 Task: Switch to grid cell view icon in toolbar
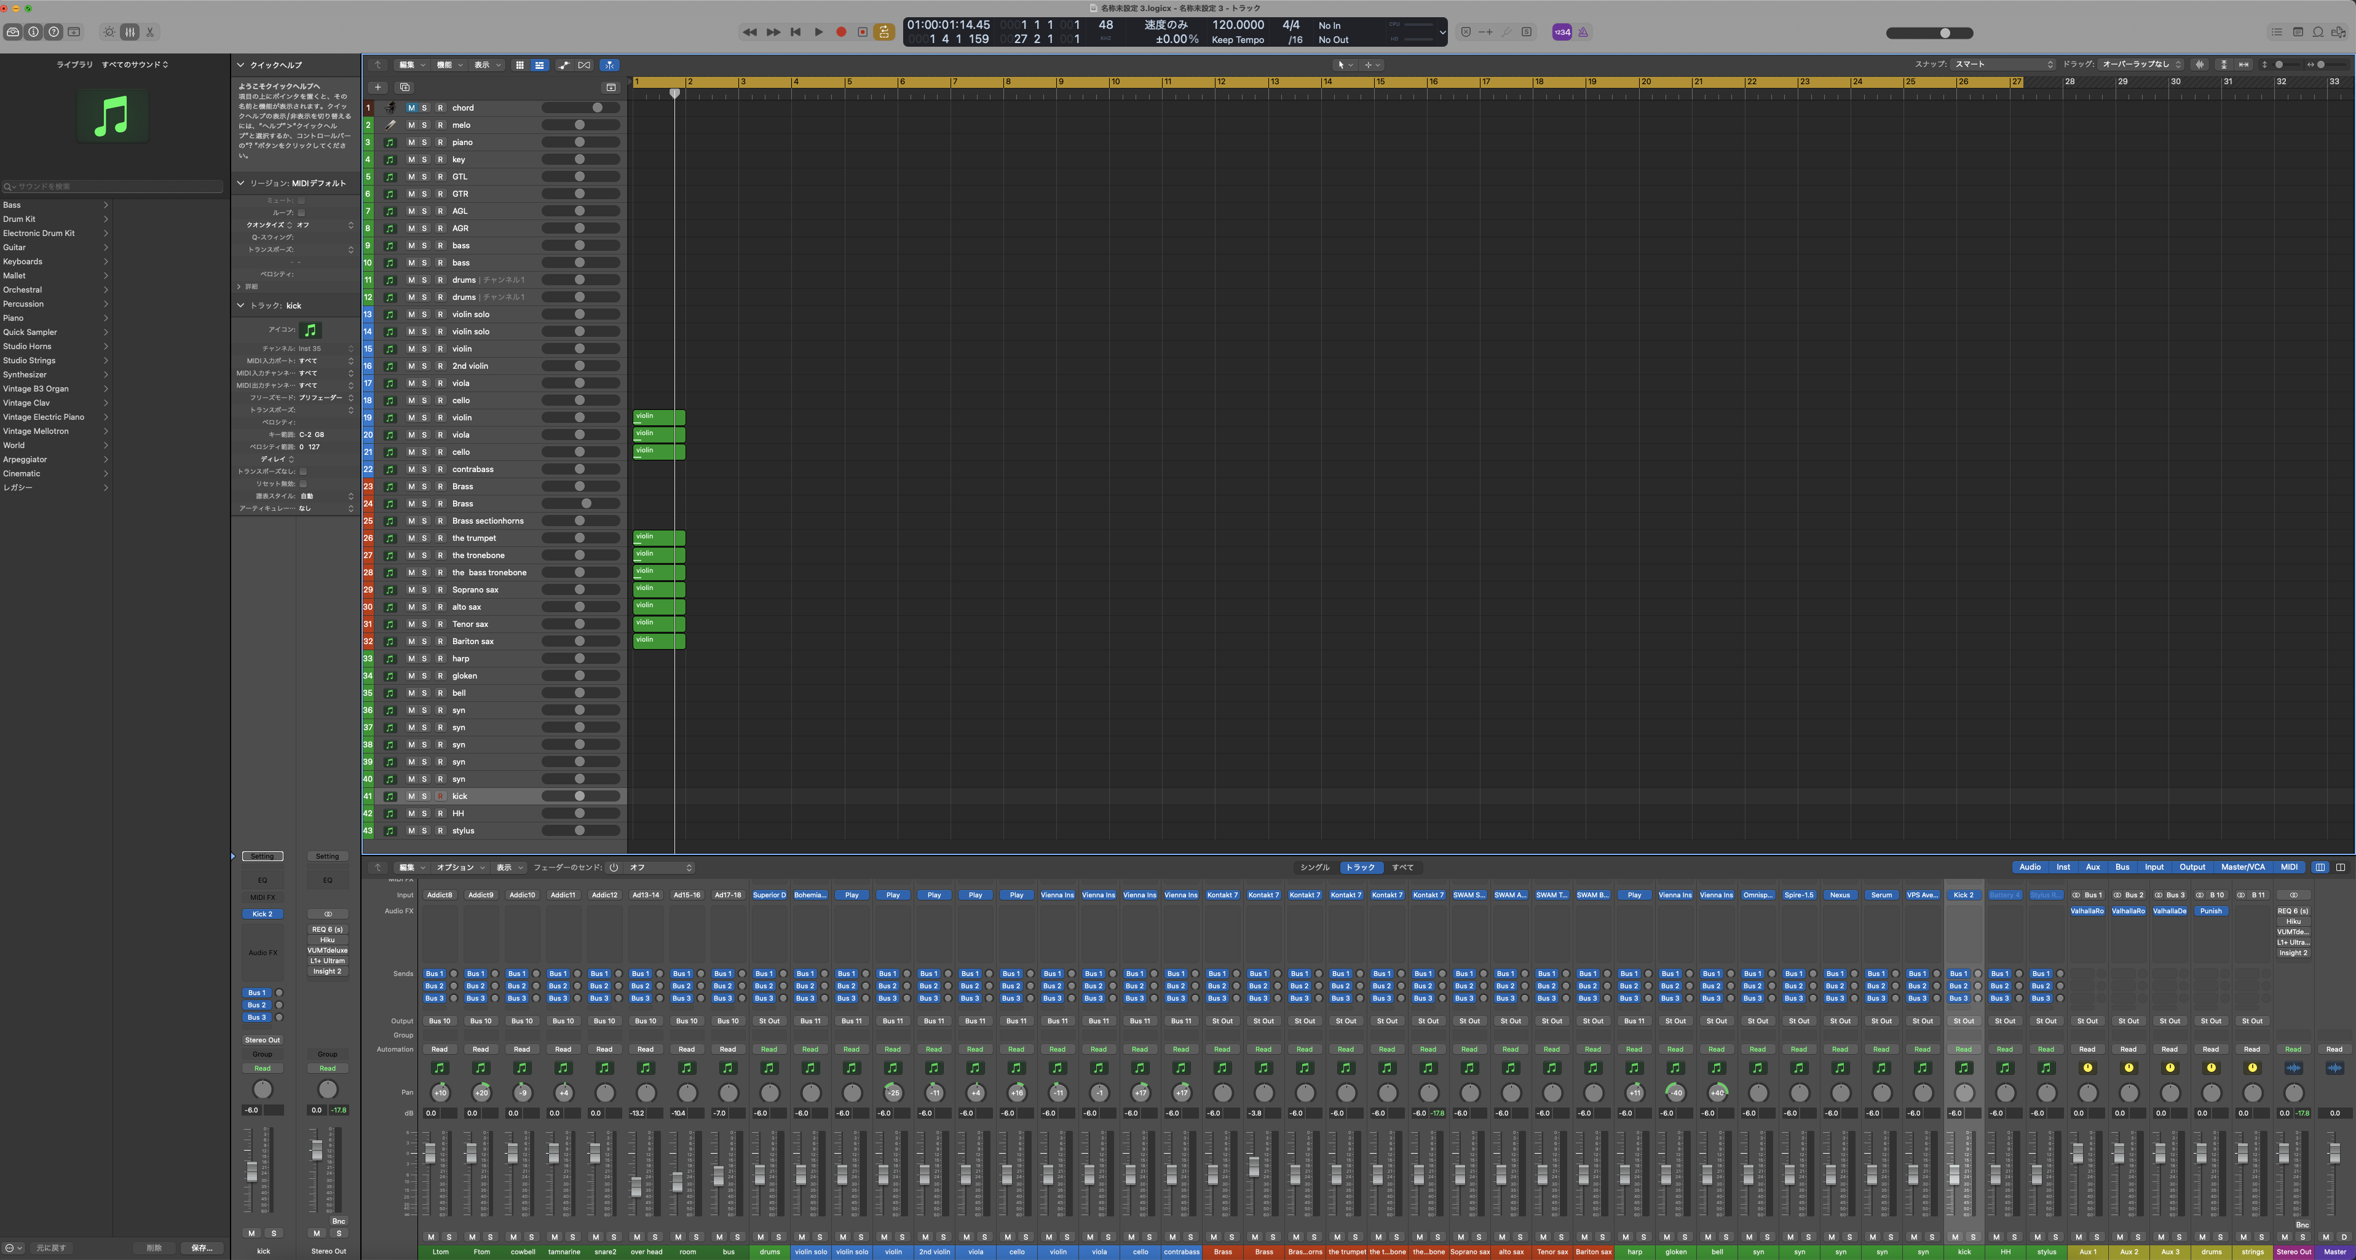[520, 65]
